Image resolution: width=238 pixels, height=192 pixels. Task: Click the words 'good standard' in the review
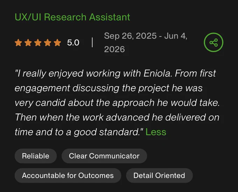click(x=106, y=132)
